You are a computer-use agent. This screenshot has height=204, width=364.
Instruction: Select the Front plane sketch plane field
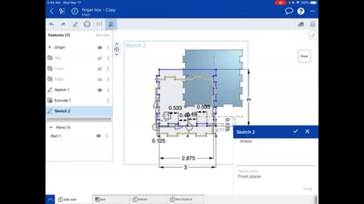(275, 175)
